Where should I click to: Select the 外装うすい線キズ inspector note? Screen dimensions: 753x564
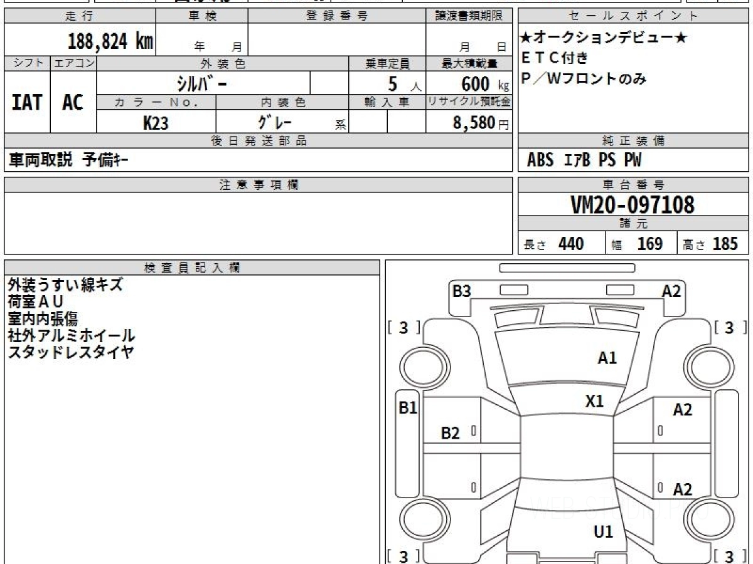65,285
